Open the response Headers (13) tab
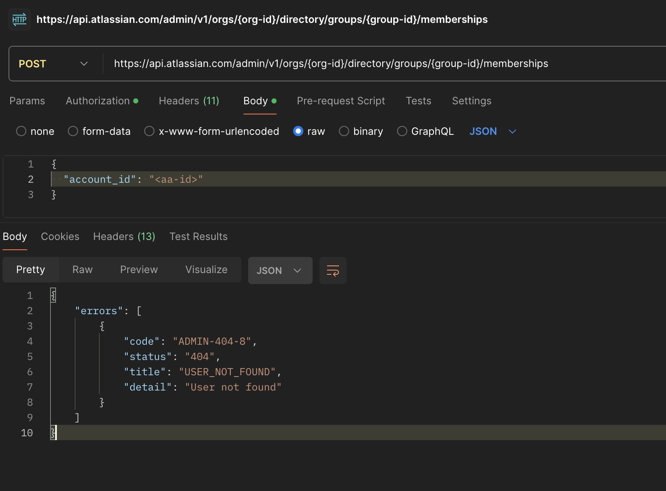The width and height of the screenshot is (666, 491). tap(124, 237)
